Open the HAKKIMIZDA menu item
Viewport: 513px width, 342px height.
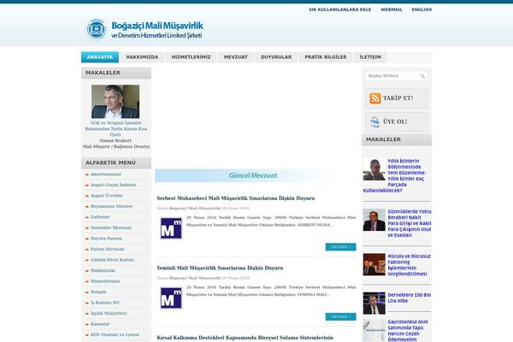pos(142,57)
